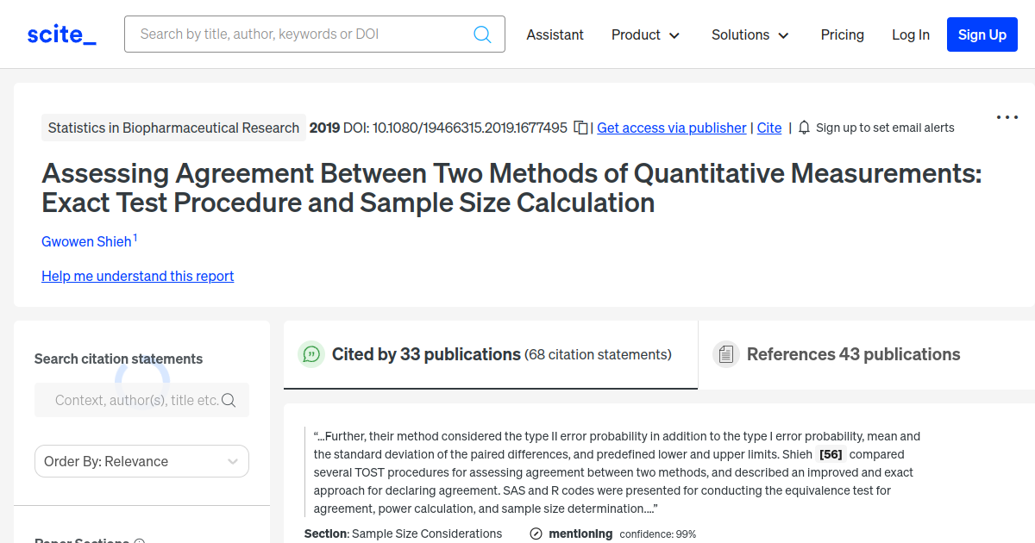Follow the Get access via publisher link

click(x=671, y=128)
